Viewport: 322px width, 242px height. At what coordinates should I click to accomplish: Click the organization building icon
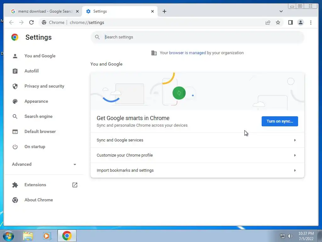tap(154, 53)
